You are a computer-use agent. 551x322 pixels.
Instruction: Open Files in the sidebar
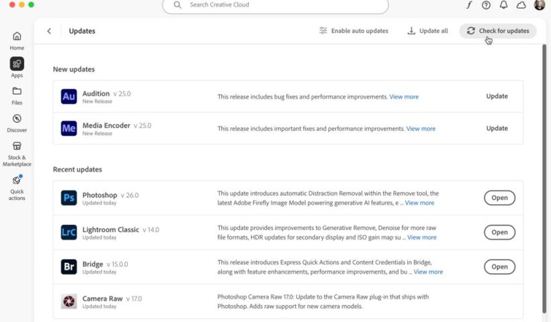(x=17, y=95)
